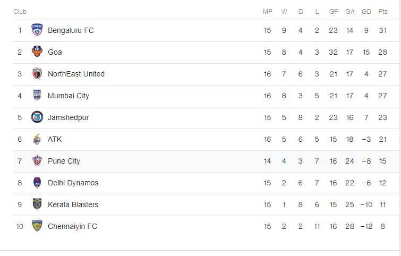Click the Pts column header

[x=383, y=12]
